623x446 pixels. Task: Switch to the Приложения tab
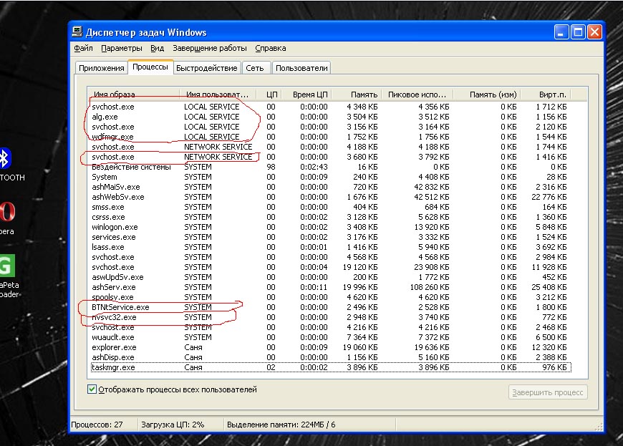pos(101,68)
